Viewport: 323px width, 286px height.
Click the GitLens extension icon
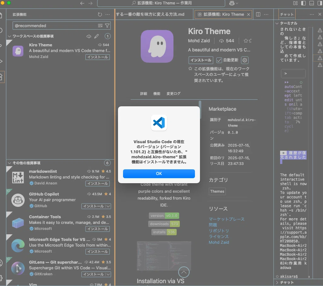pos(18,268)
